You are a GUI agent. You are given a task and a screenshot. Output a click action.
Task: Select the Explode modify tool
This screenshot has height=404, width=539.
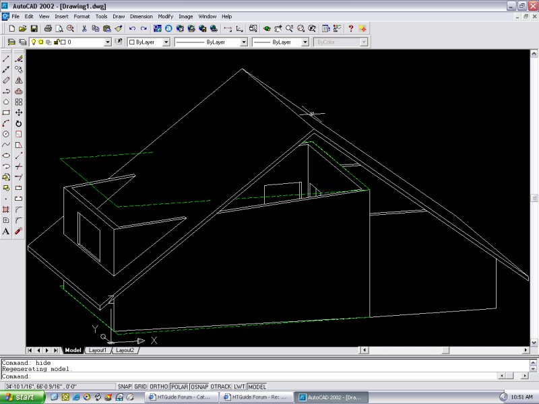(x=19, y=231)
